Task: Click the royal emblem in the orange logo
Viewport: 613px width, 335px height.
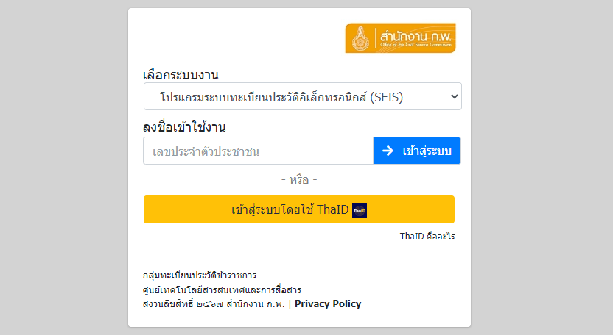Action: pos(360,39)
